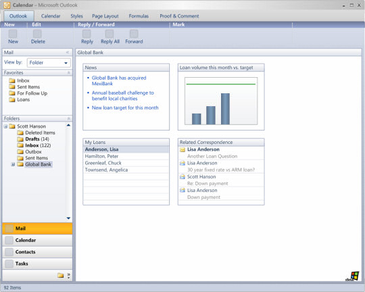Switch to the Calendar ribbon tab
365x292 pixels.
coord(51,16)
